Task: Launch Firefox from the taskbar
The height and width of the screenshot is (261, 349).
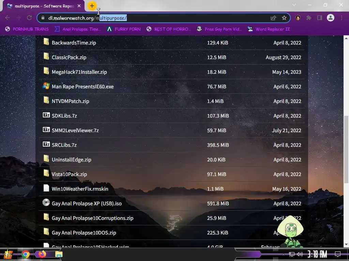Action: [x=42, y=254]
